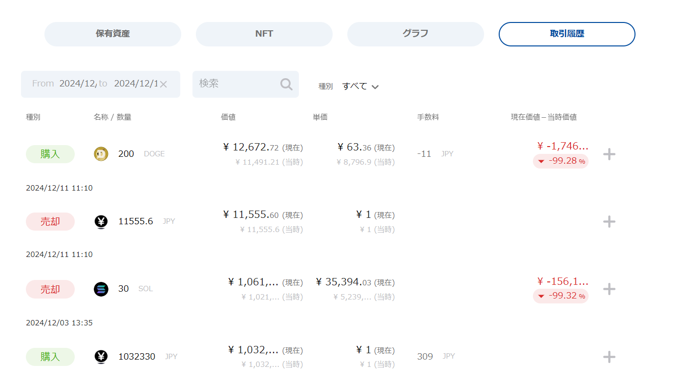This screenshot has width=677, height=385.
Task: Click the JPY yen icon in 11555.6 row
Action: point(101,222)
